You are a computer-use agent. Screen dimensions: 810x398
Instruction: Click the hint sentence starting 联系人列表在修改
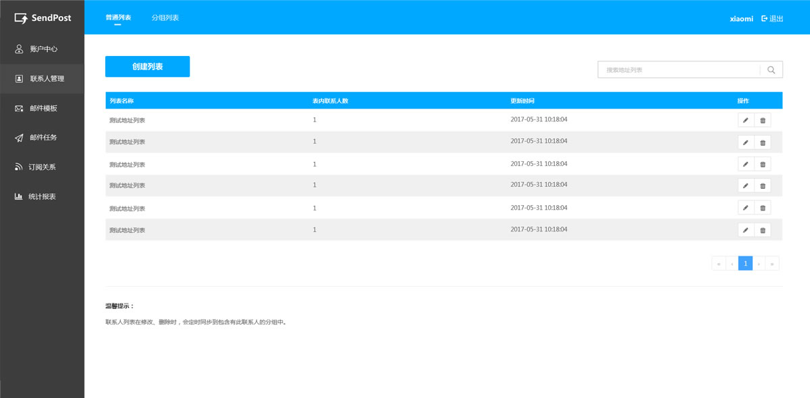196,322
